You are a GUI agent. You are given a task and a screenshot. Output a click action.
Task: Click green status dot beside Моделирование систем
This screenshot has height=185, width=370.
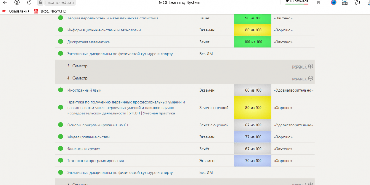[60, 137]
